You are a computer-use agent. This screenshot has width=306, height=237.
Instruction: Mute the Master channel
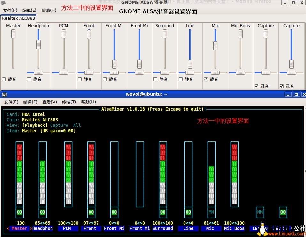click(4, 79)
